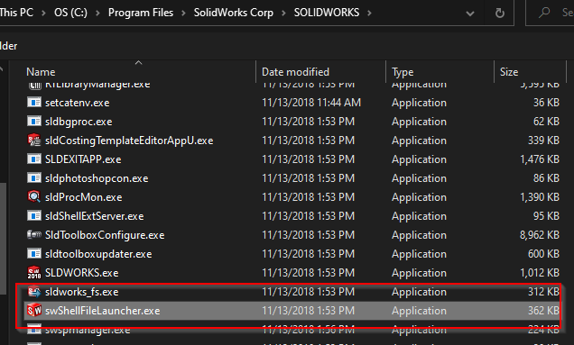
Task: Select file name sldtoolboxupdater.exe
Action: [98, 254]
